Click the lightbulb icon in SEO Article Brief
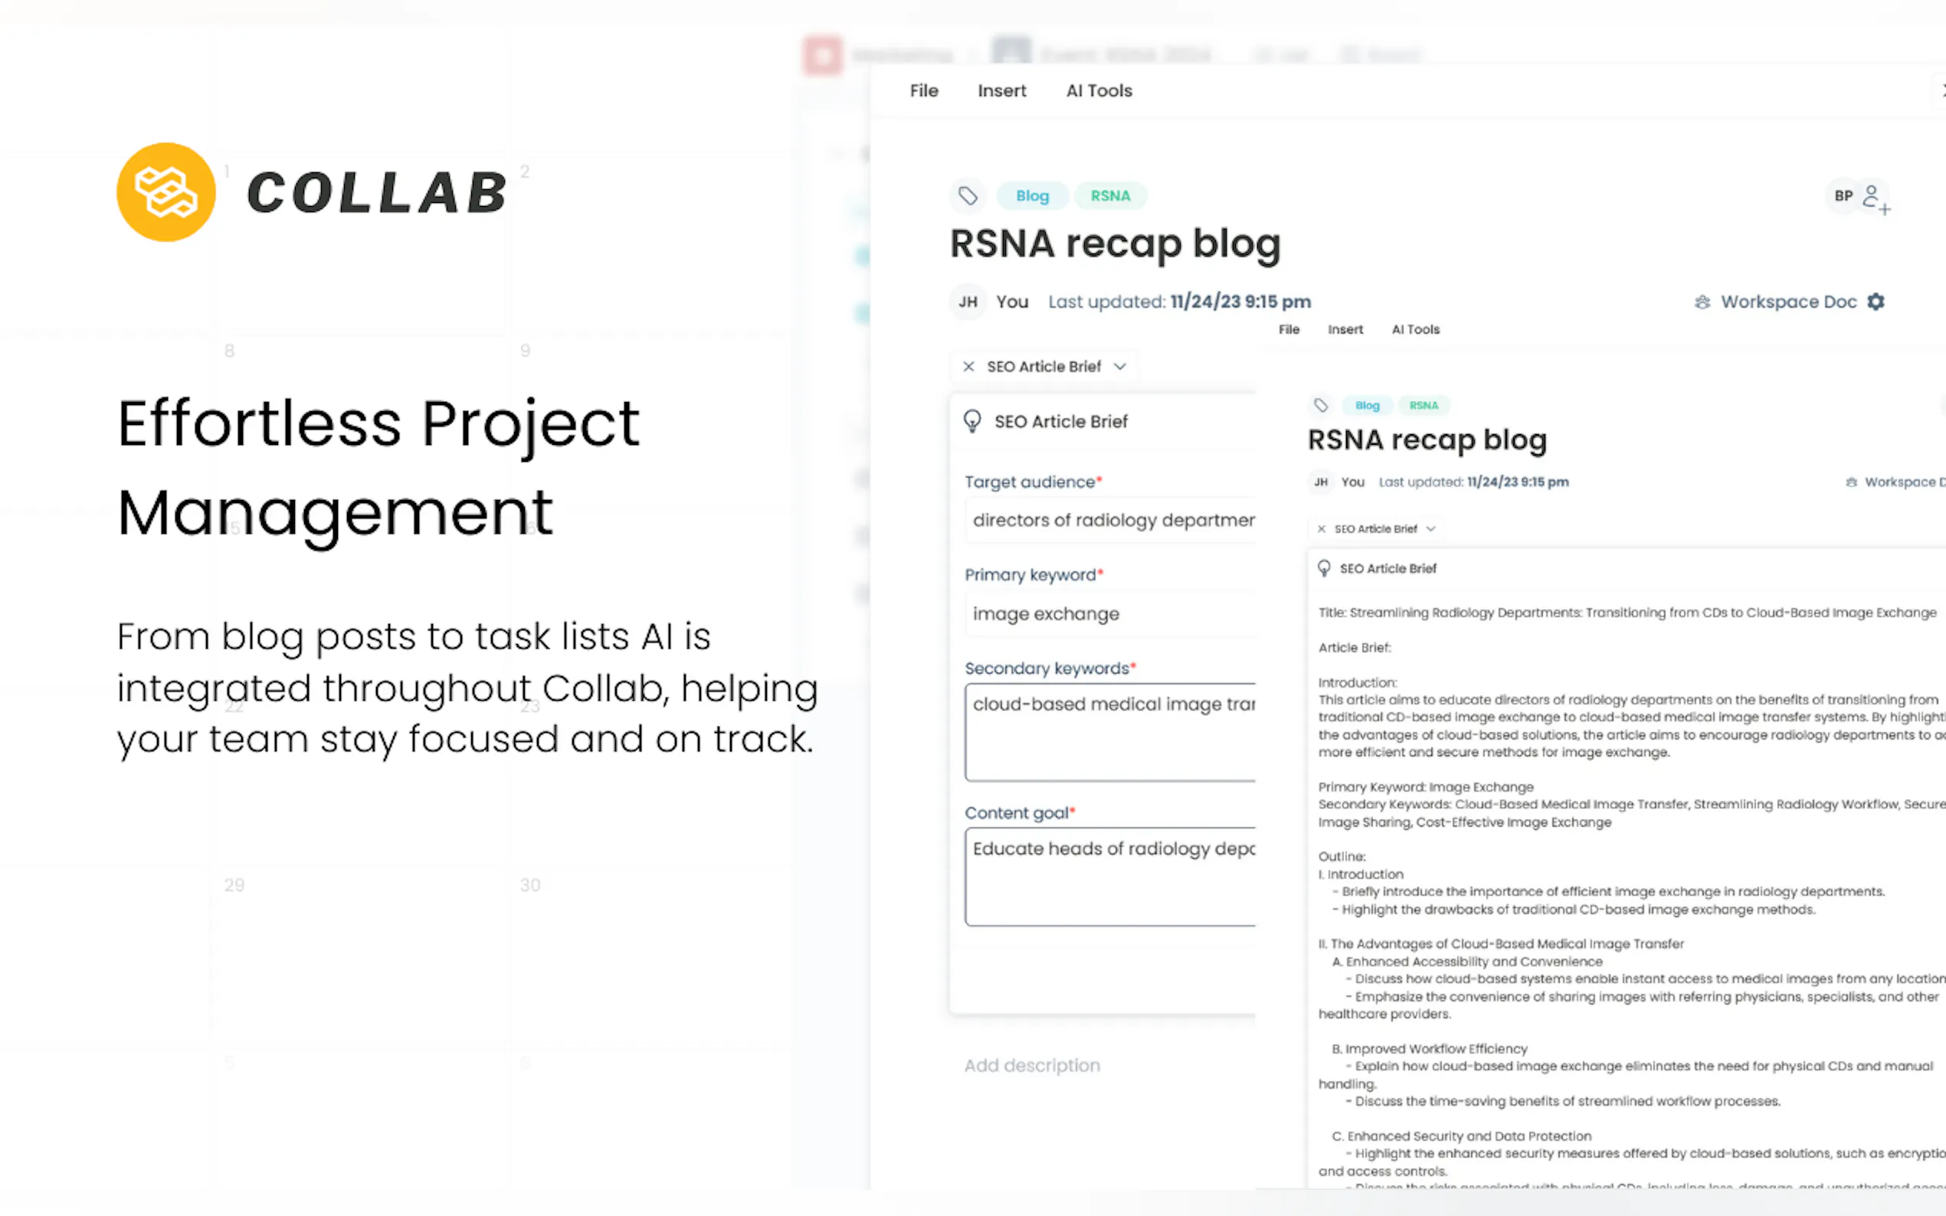The width and height of the screenshot is (1946, 1216). tap(972, 420)
